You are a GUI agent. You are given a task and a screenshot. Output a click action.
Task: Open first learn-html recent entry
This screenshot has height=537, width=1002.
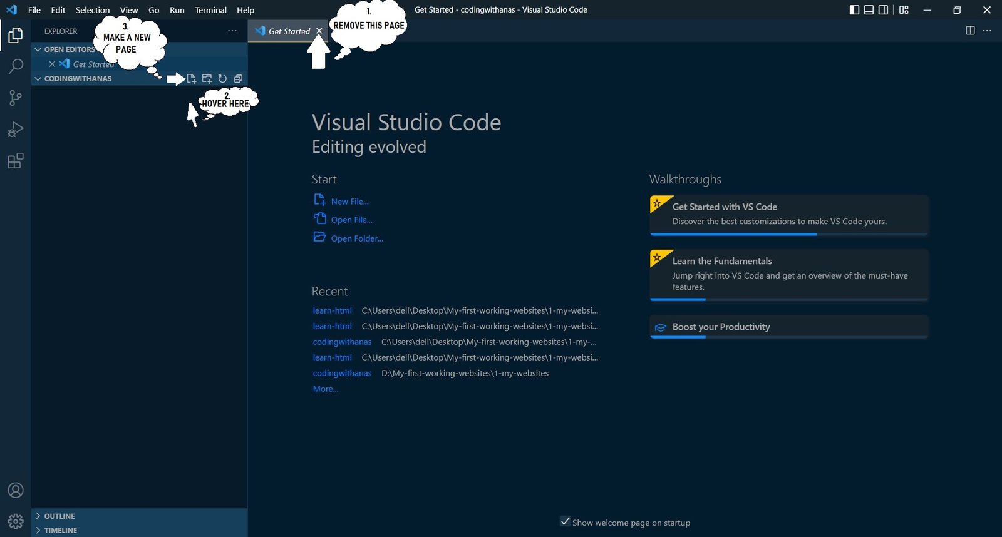pyautogui.click(x=332, y=310)
